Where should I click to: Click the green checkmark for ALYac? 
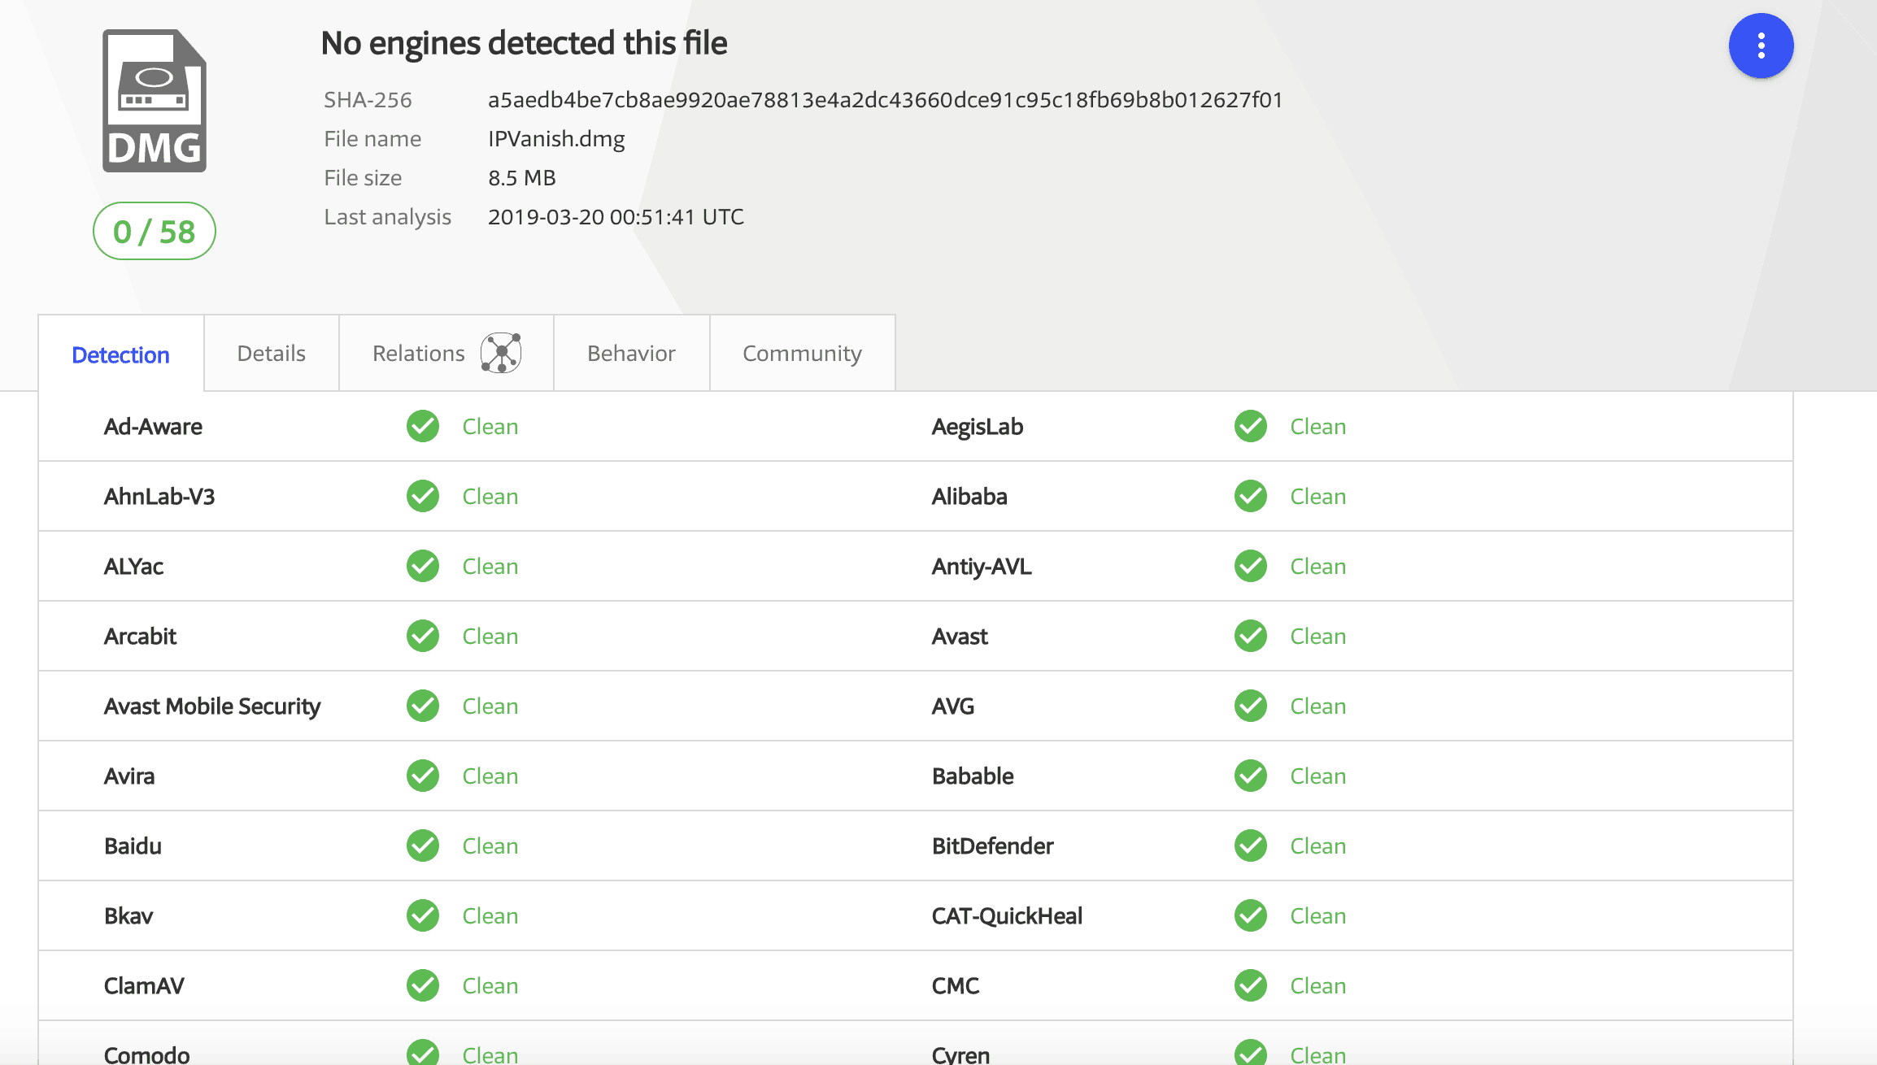point(423,566)
